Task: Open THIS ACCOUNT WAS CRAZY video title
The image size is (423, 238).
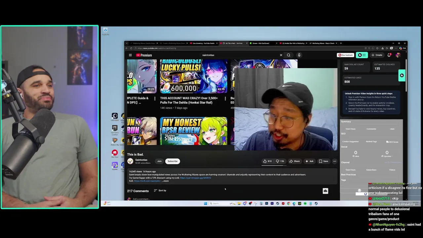Action: (x=189, y=100)
